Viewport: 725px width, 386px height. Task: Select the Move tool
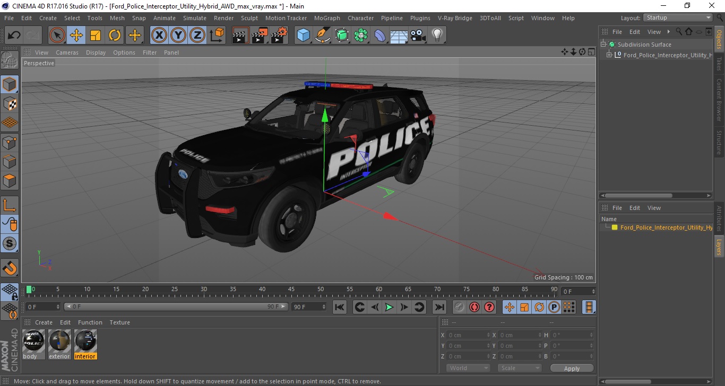76,36
